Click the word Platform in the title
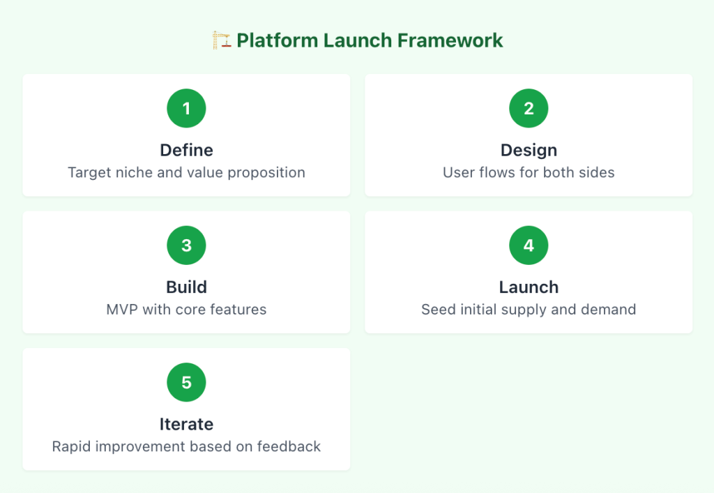714x493 pixels. (277, 40)
